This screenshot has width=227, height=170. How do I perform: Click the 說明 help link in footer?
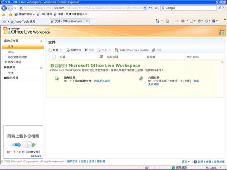[x=200, y=162]
